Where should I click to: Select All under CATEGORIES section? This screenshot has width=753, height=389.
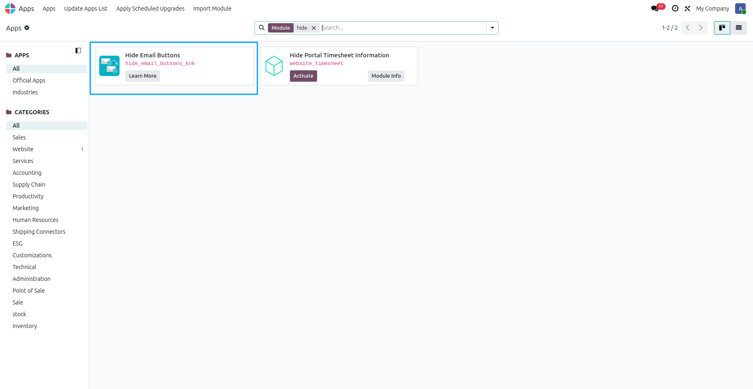click(47, 126)
